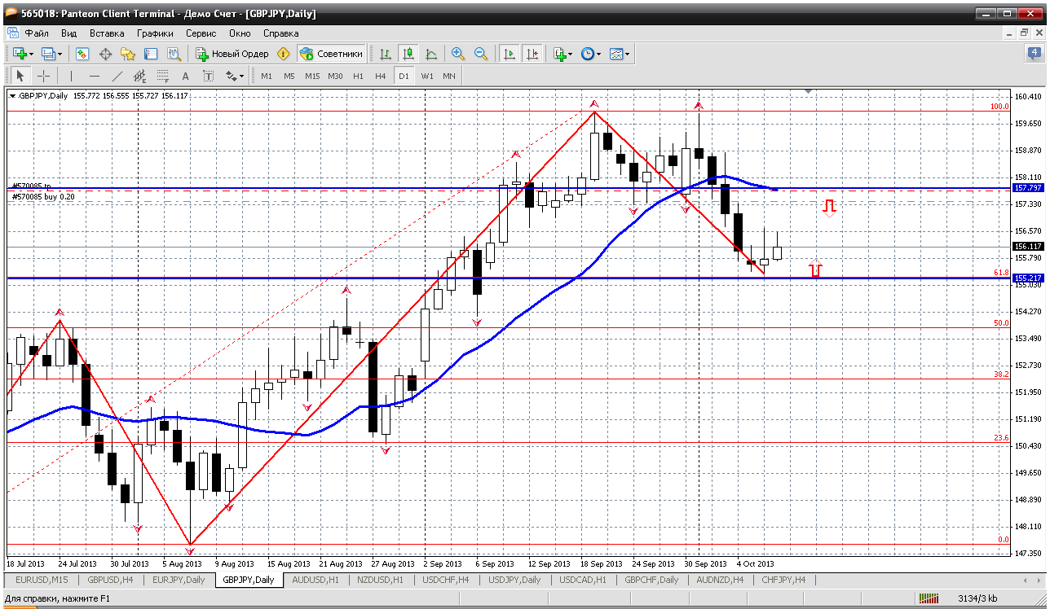Switch to the USDJPY,Daily chart tab
Viewport: 1050px width, 609px height.
tap(514, 580)
